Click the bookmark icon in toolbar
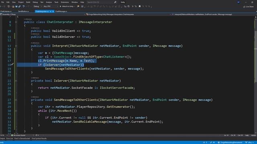257x144 pixels. click(140, 6)
